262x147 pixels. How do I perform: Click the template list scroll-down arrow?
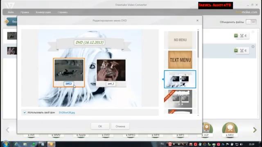click(x=198, y=115)
